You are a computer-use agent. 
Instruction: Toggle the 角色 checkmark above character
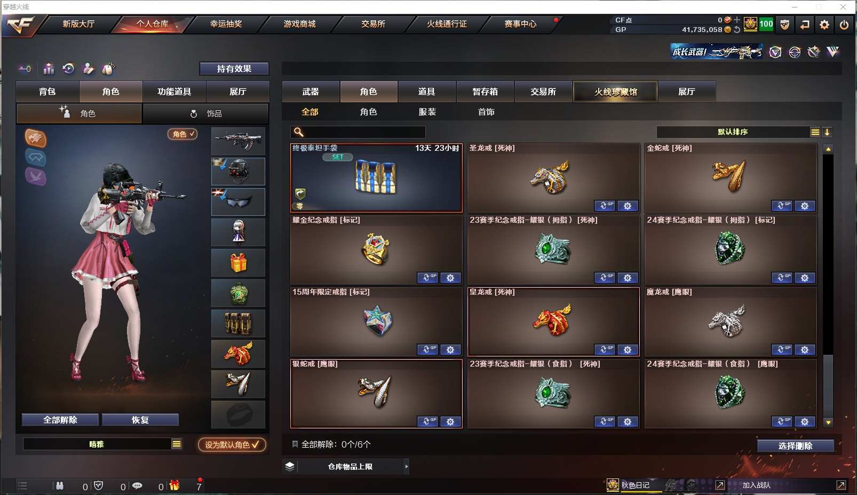click(x=182, y=134)
